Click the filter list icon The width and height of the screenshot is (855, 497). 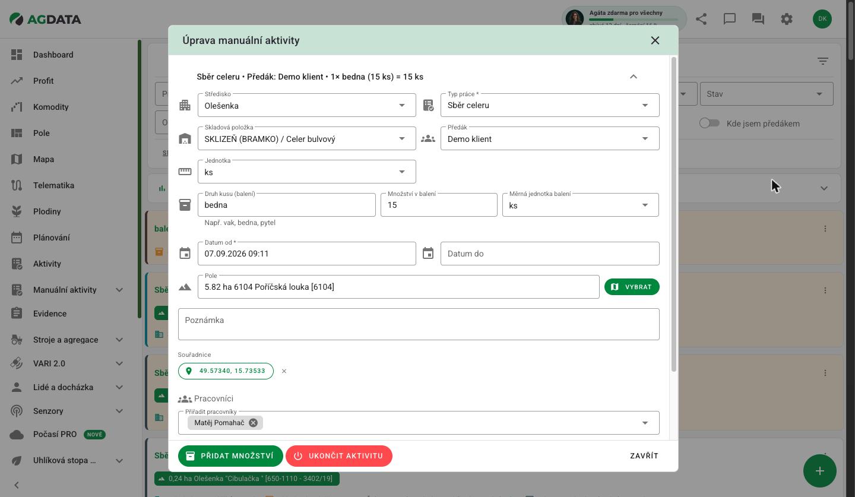pos(823,61)
